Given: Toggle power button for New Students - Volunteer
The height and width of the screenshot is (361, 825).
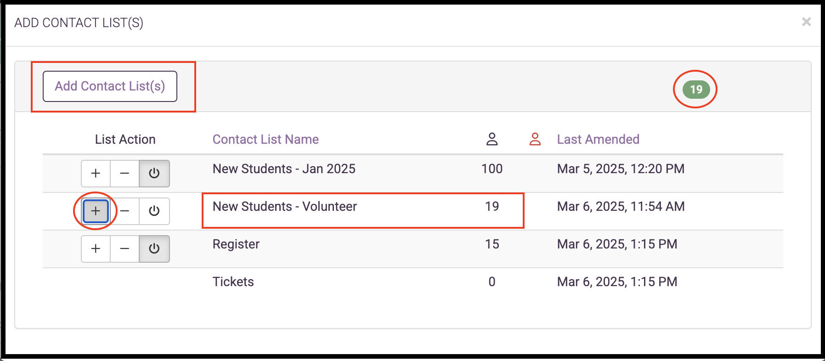Looking at the screenshot, I should (x=154, y=211).
